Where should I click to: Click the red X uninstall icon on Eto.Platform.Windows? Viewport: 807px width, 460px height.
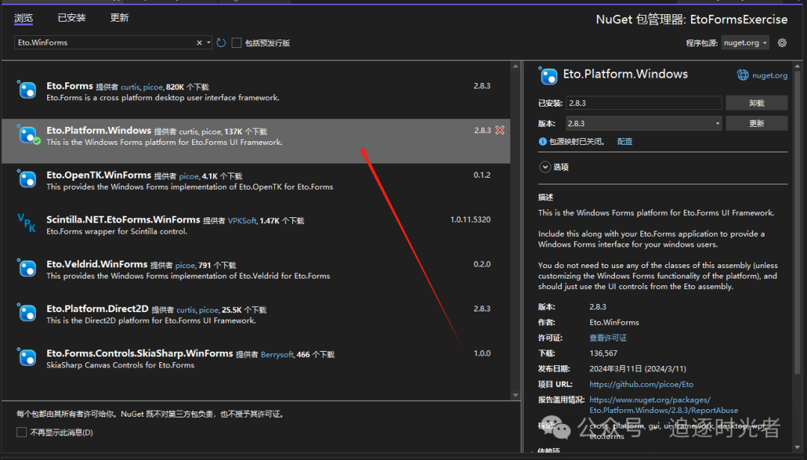500,130
